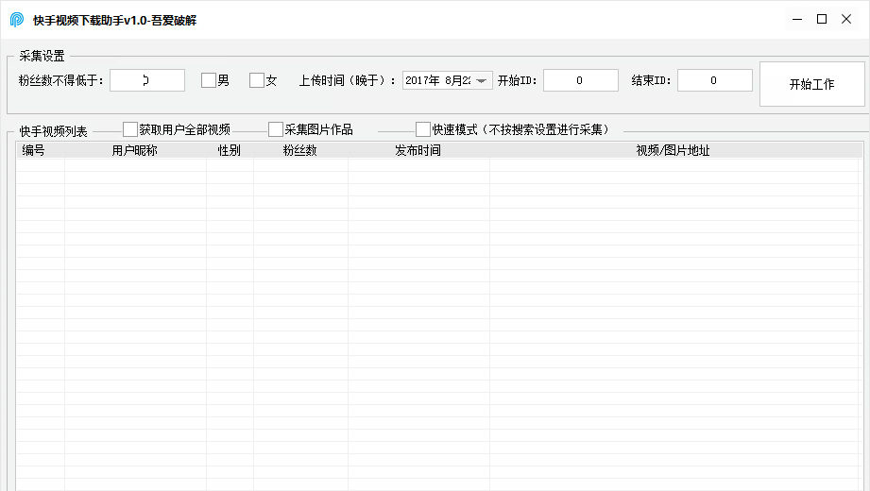Click the 开始工作 button
Viewport: 870px width, 491px height.
811,84
